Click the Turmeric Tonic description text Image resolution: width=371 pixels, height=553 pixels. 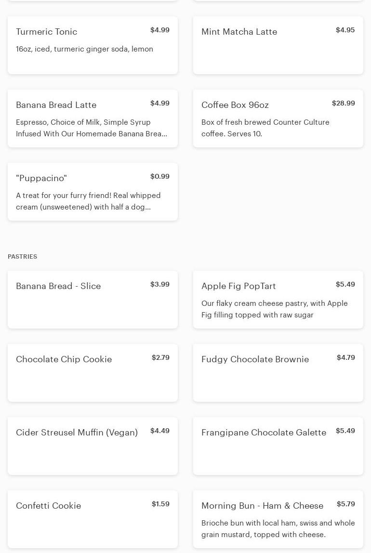pos(84,49)
